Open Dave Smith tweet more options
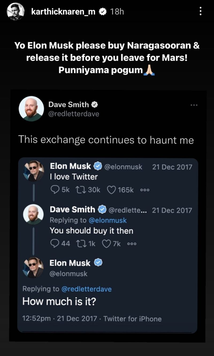The width and height of the screenshot is (214, 356). click(194, 105)
